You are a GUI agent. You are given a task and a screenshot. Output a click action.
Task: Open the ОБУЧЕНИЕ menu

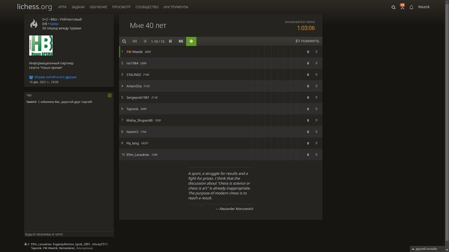[98, 7]
